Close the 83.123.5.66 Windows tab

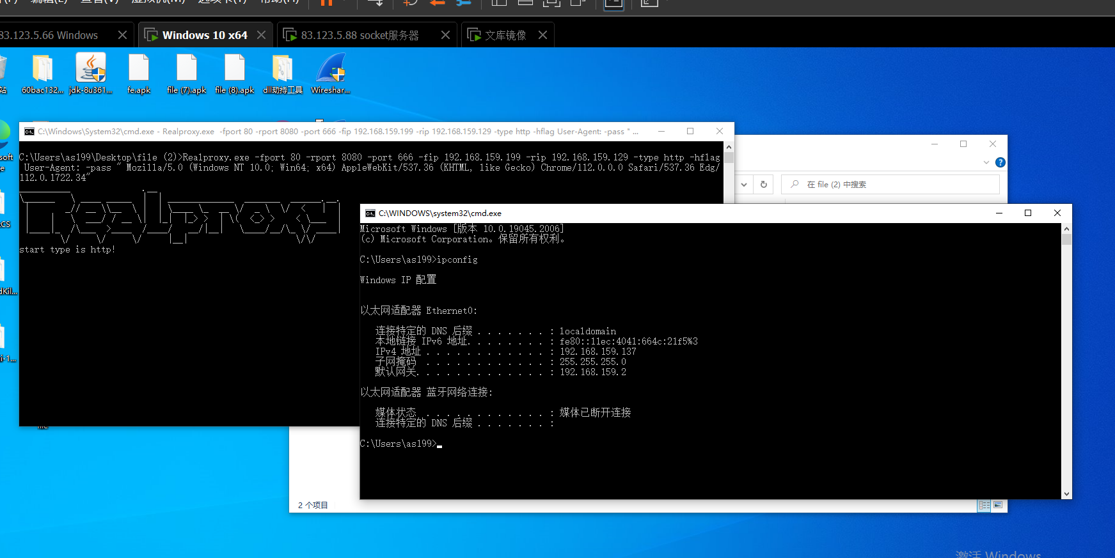122,35
